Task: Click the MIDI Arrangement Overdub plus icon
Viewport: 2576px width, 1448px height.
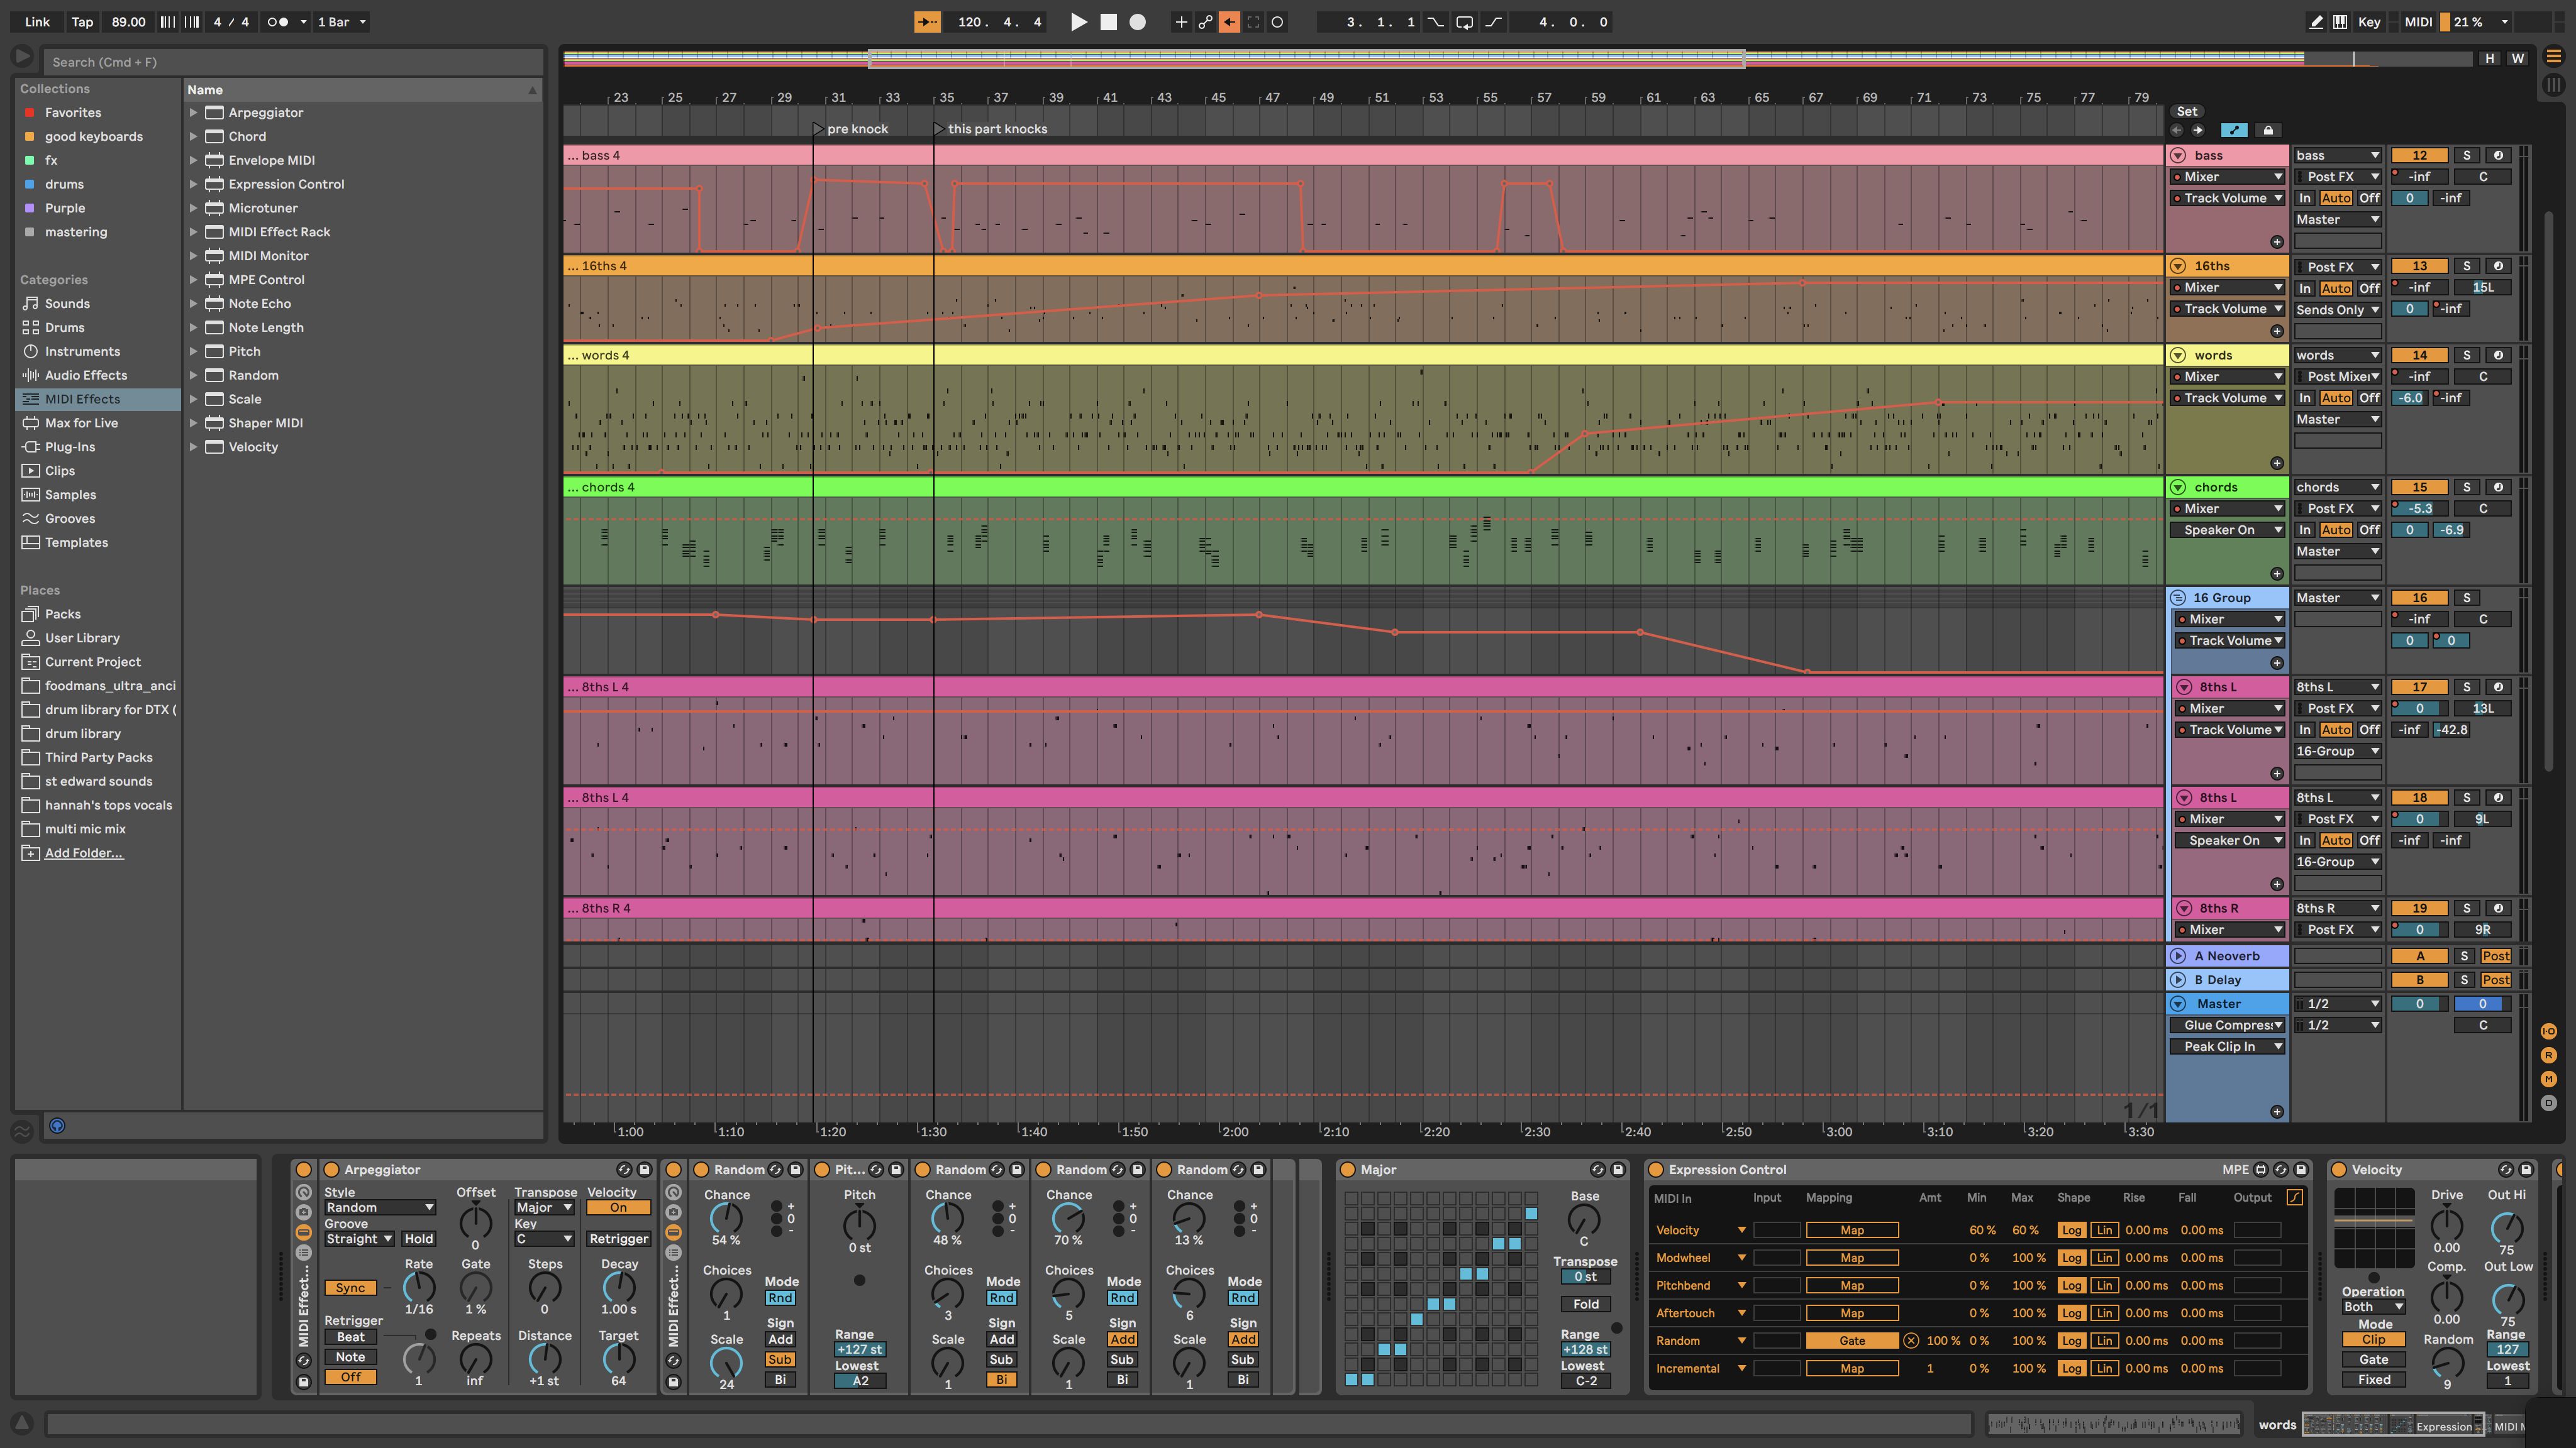Action: pos(1181,22)
